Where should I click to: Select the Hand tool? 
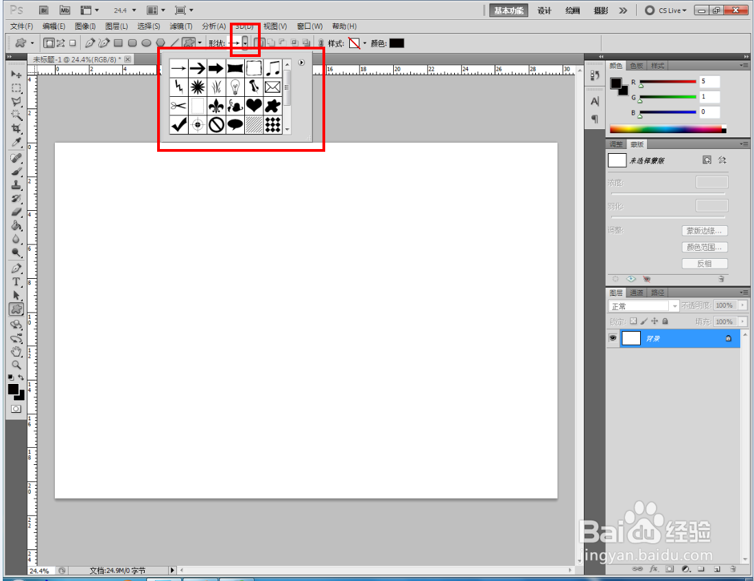point(16,352)
